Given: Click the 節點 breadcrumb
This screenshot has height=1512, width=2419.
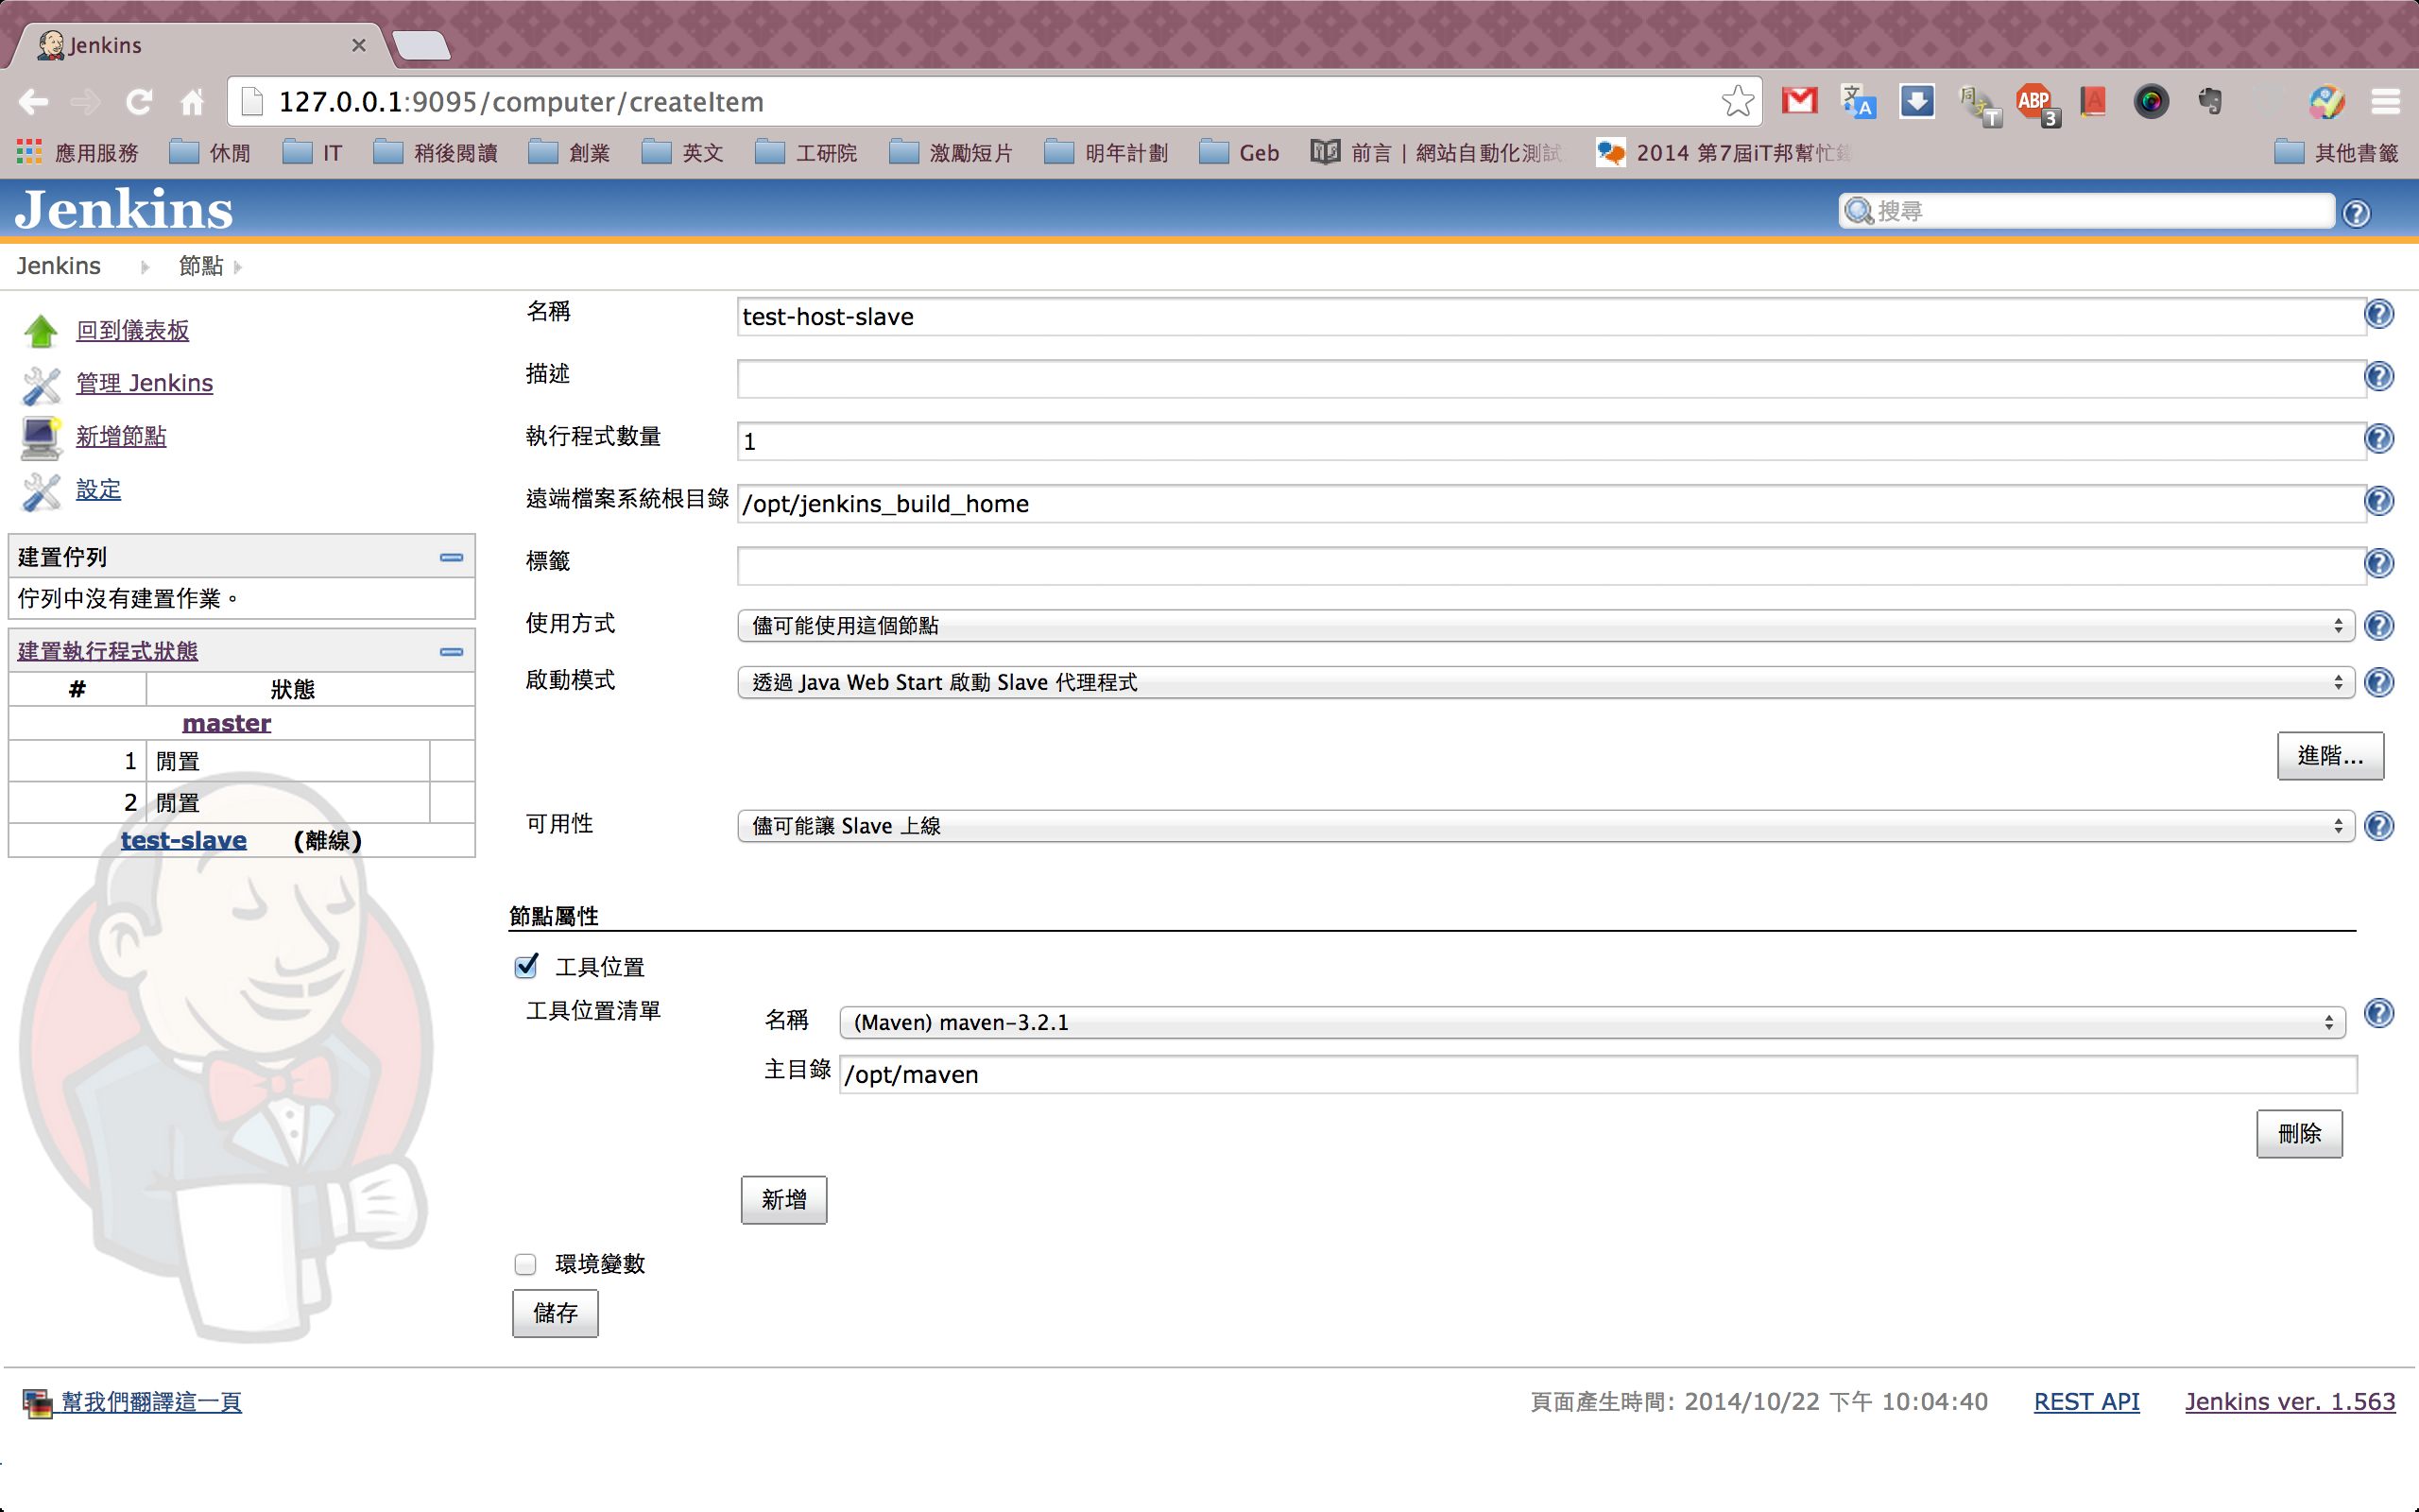Looking at the screenshot, I should pos(201,266).
